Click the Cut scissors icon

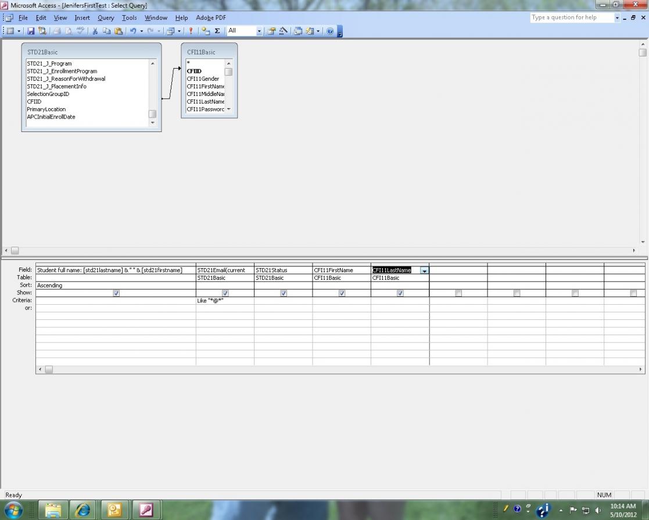point(95,31)
